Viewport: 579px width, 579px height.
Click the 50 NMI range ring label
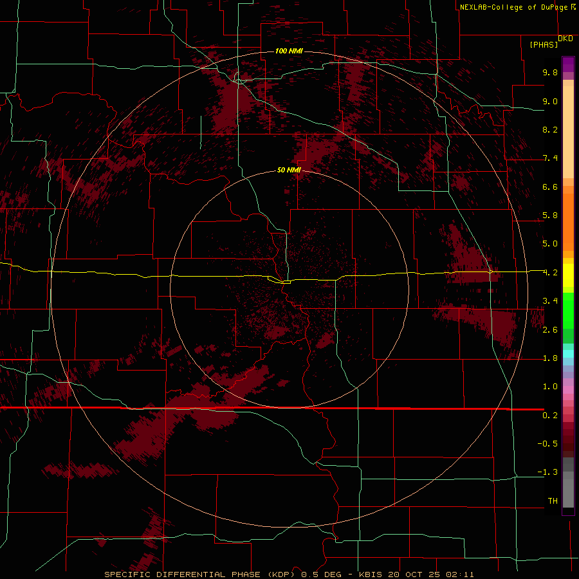click(289, 170)
